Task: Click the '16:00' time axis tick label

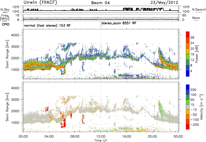Action: [126, 137]
